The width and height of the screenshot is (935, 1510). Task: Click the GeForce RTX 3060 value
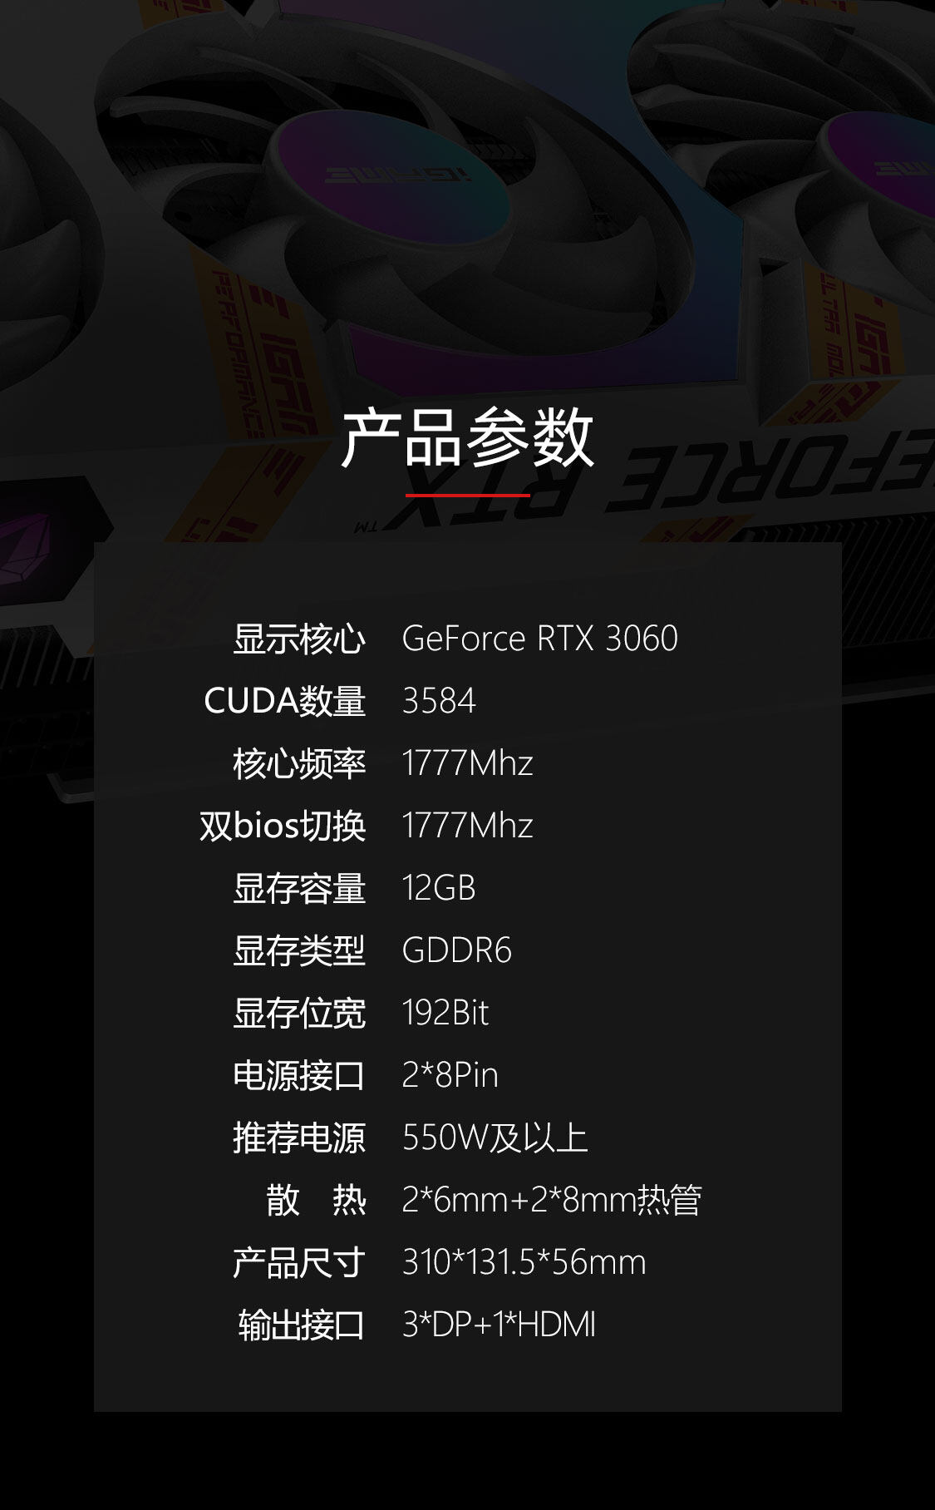click(539, 639)
